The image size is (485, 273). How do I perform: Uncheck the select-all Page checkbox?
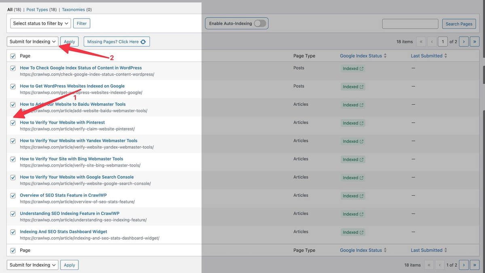(13, 56)
